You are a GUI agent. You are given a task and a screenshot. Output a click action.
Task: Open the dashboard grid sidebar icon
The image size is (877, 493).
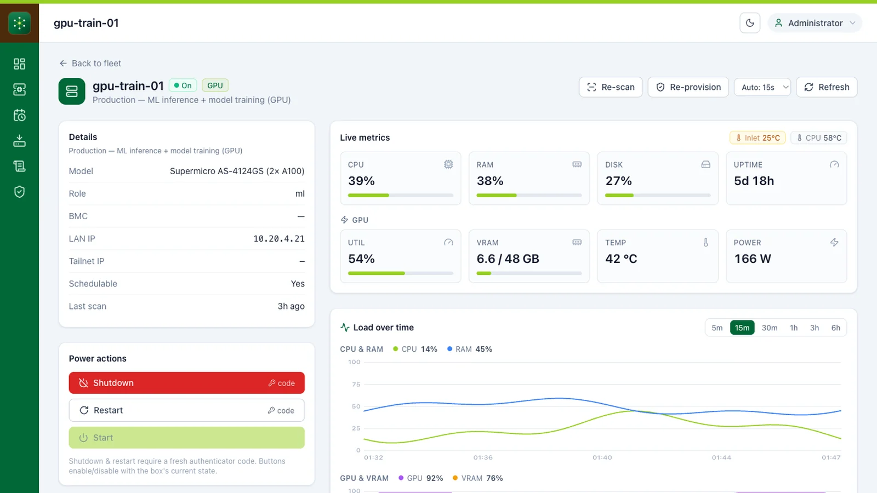click(x=19, y=64)
